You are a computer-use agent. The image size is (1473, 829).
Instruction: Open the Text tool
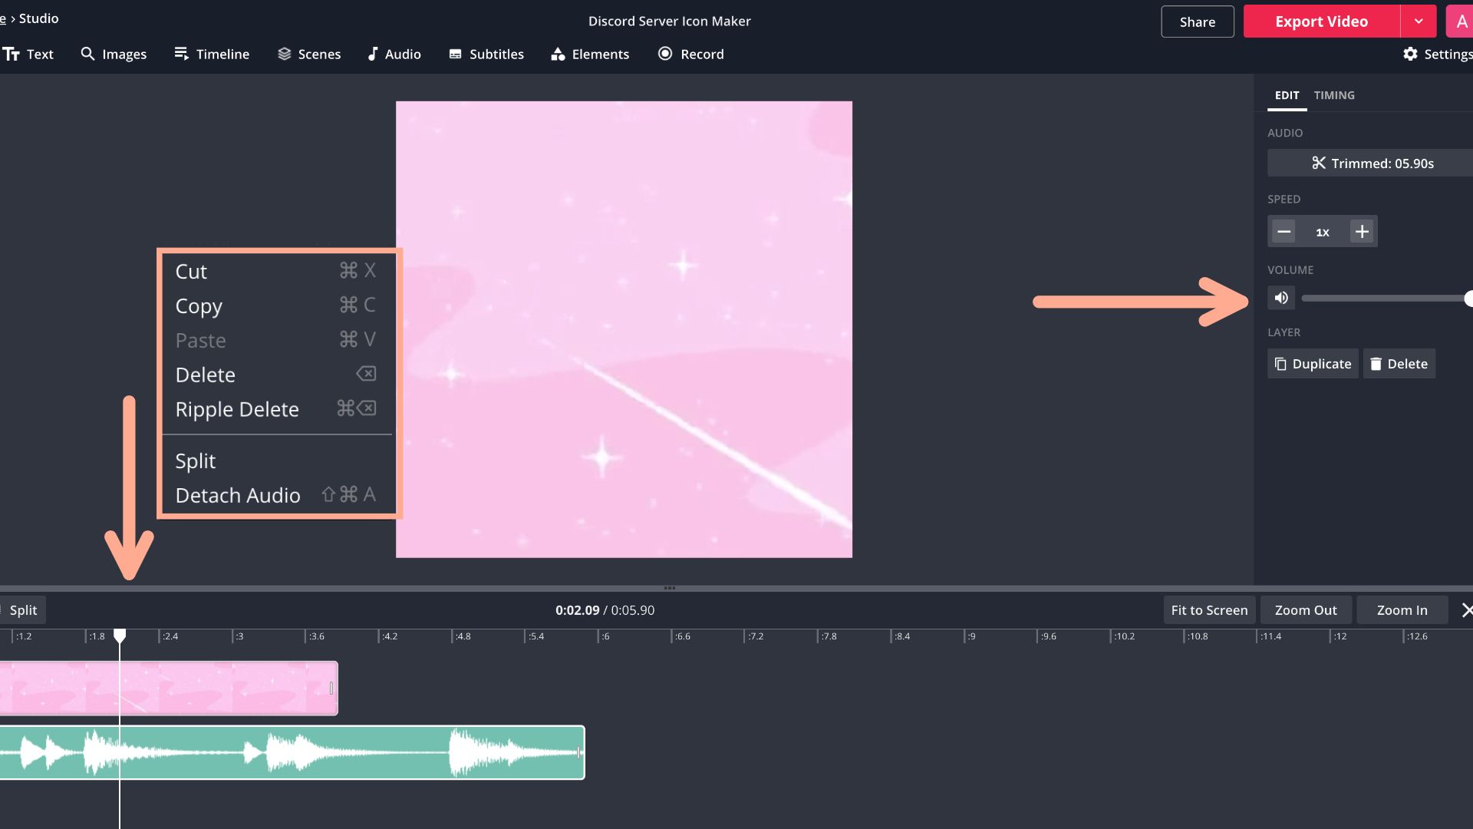28,54
